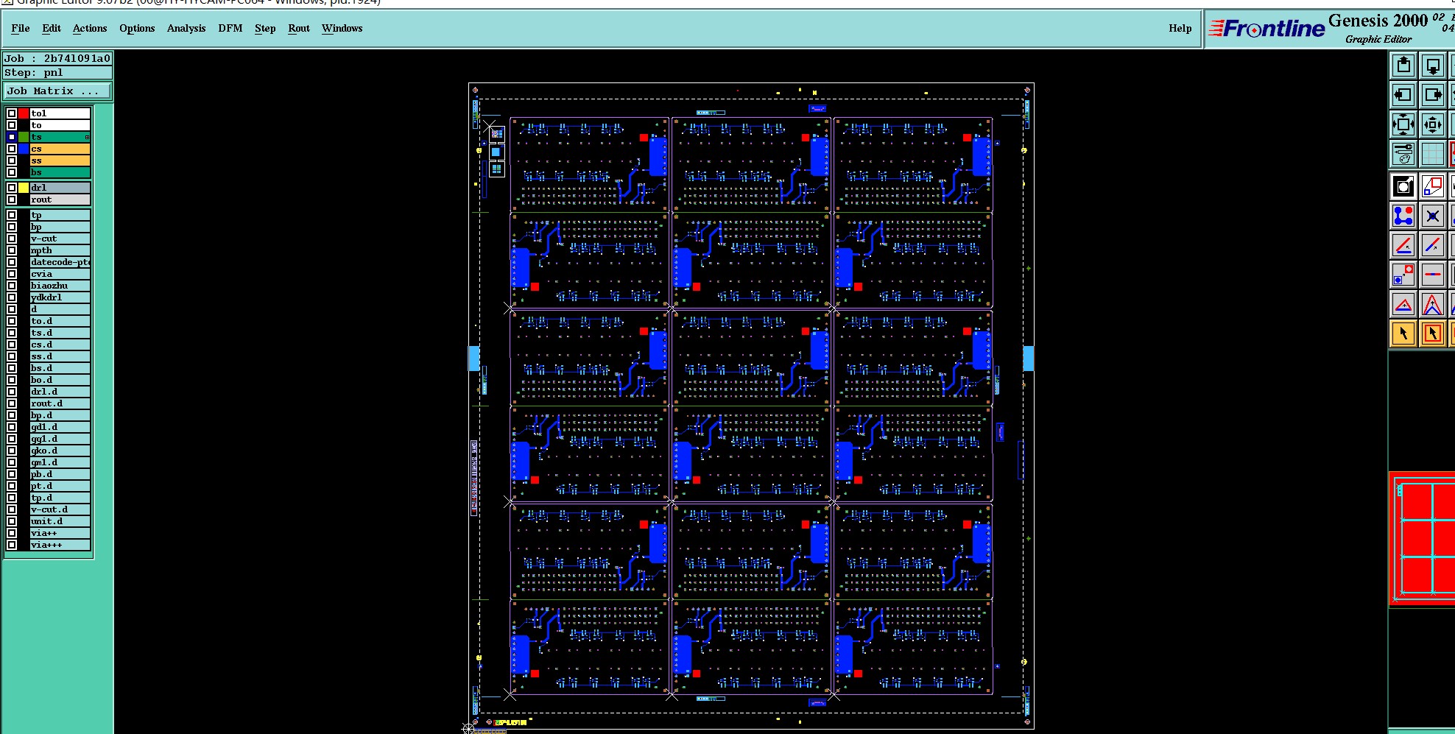Toggle the checkbox for layer bs
Viewport: 1455px width, 734px height.
[12, 172]
